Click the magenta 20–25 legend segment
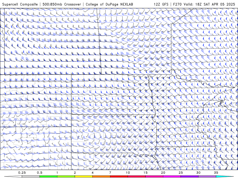 tap(172, 177)
